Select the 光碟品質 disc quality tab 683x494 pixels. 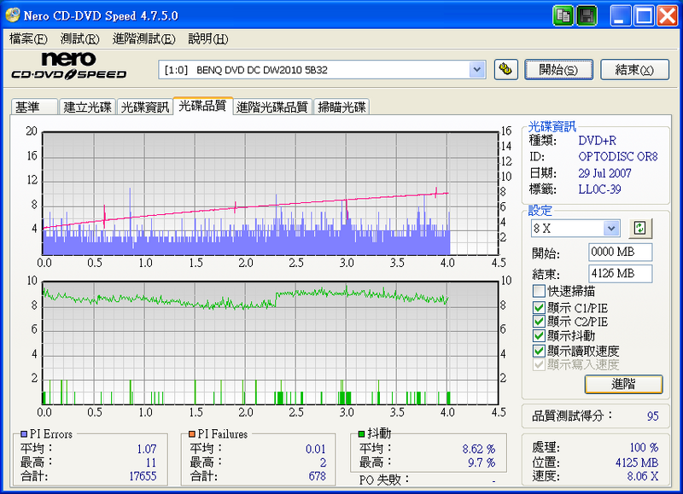coord(202,106)
